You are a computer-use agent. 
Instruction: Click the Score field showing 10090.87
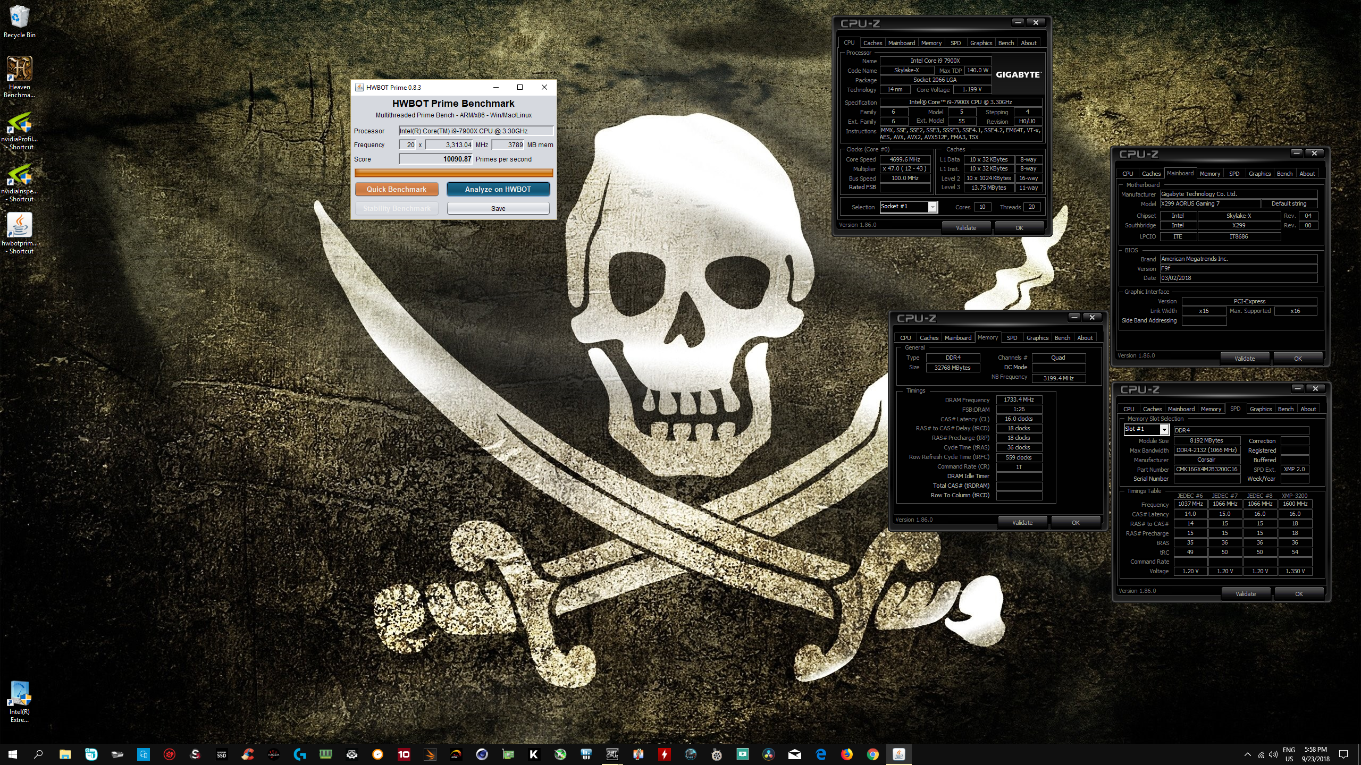(x=436, y=159)
